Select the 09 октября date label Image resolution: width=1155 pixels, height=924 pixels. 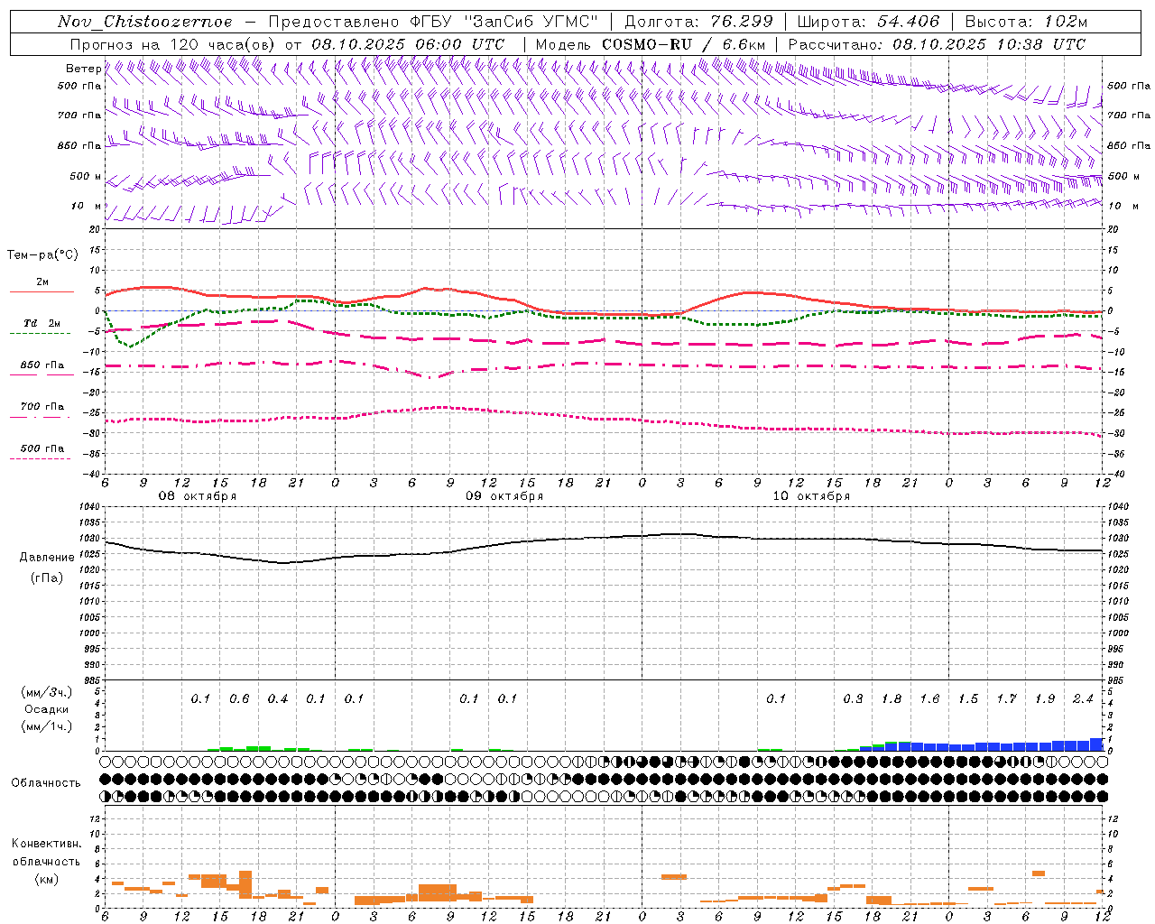pos(504,496)
